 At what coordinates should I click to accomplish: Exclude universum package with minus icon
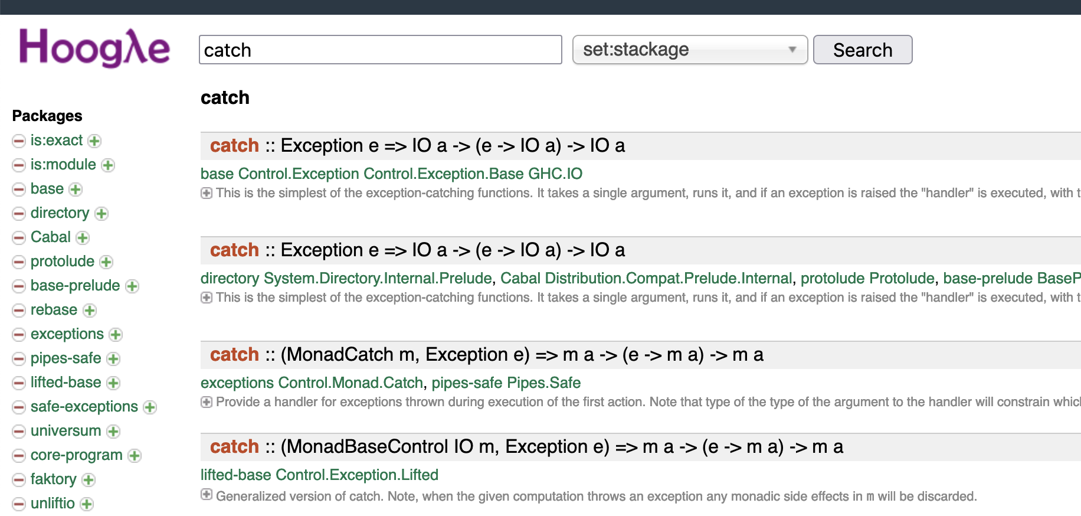(19, 432)
